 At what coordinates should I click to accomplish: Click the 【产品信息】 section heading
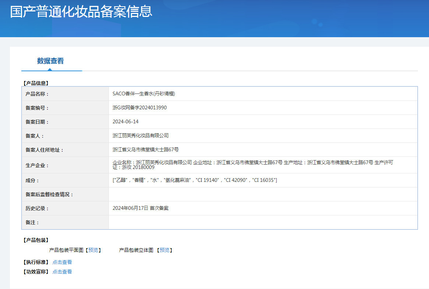36,83
